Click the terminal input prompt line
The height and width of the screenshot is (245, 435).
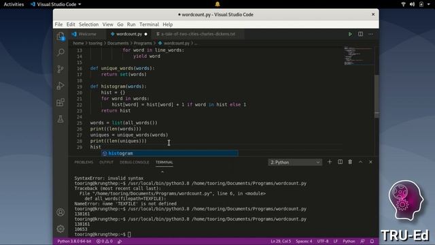tap(103, 234)
